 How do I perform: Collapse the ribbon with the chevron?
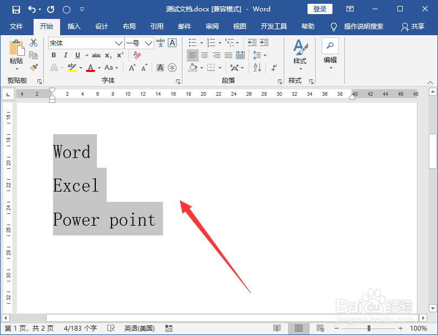[430, 82]
